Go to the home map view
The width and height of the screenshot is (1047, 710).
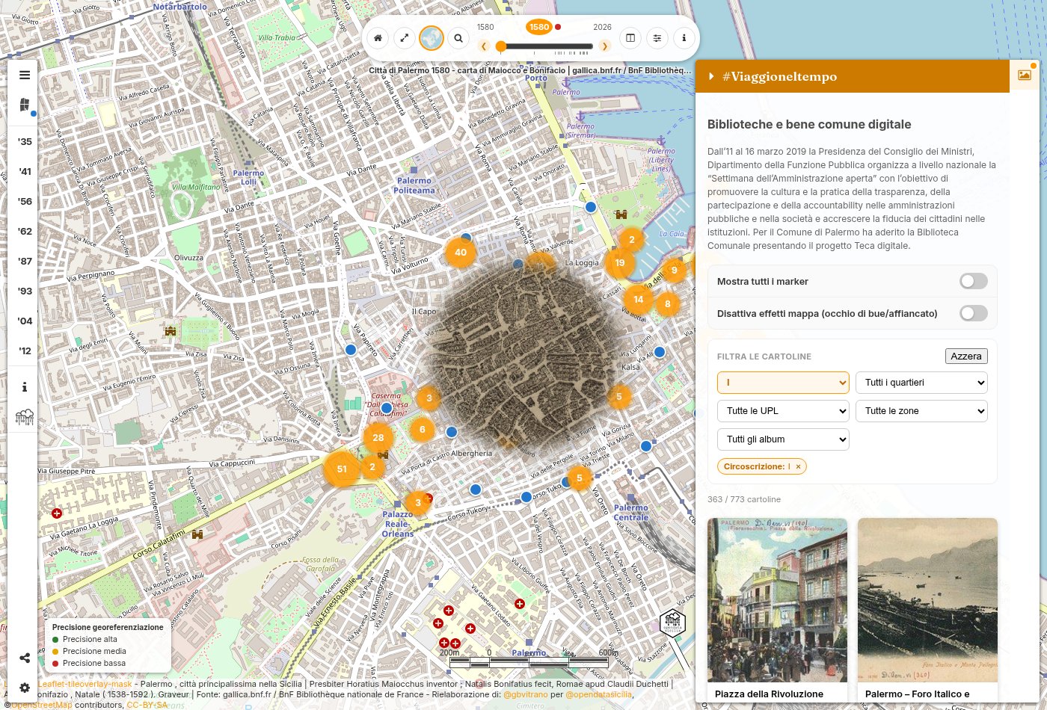378,38
